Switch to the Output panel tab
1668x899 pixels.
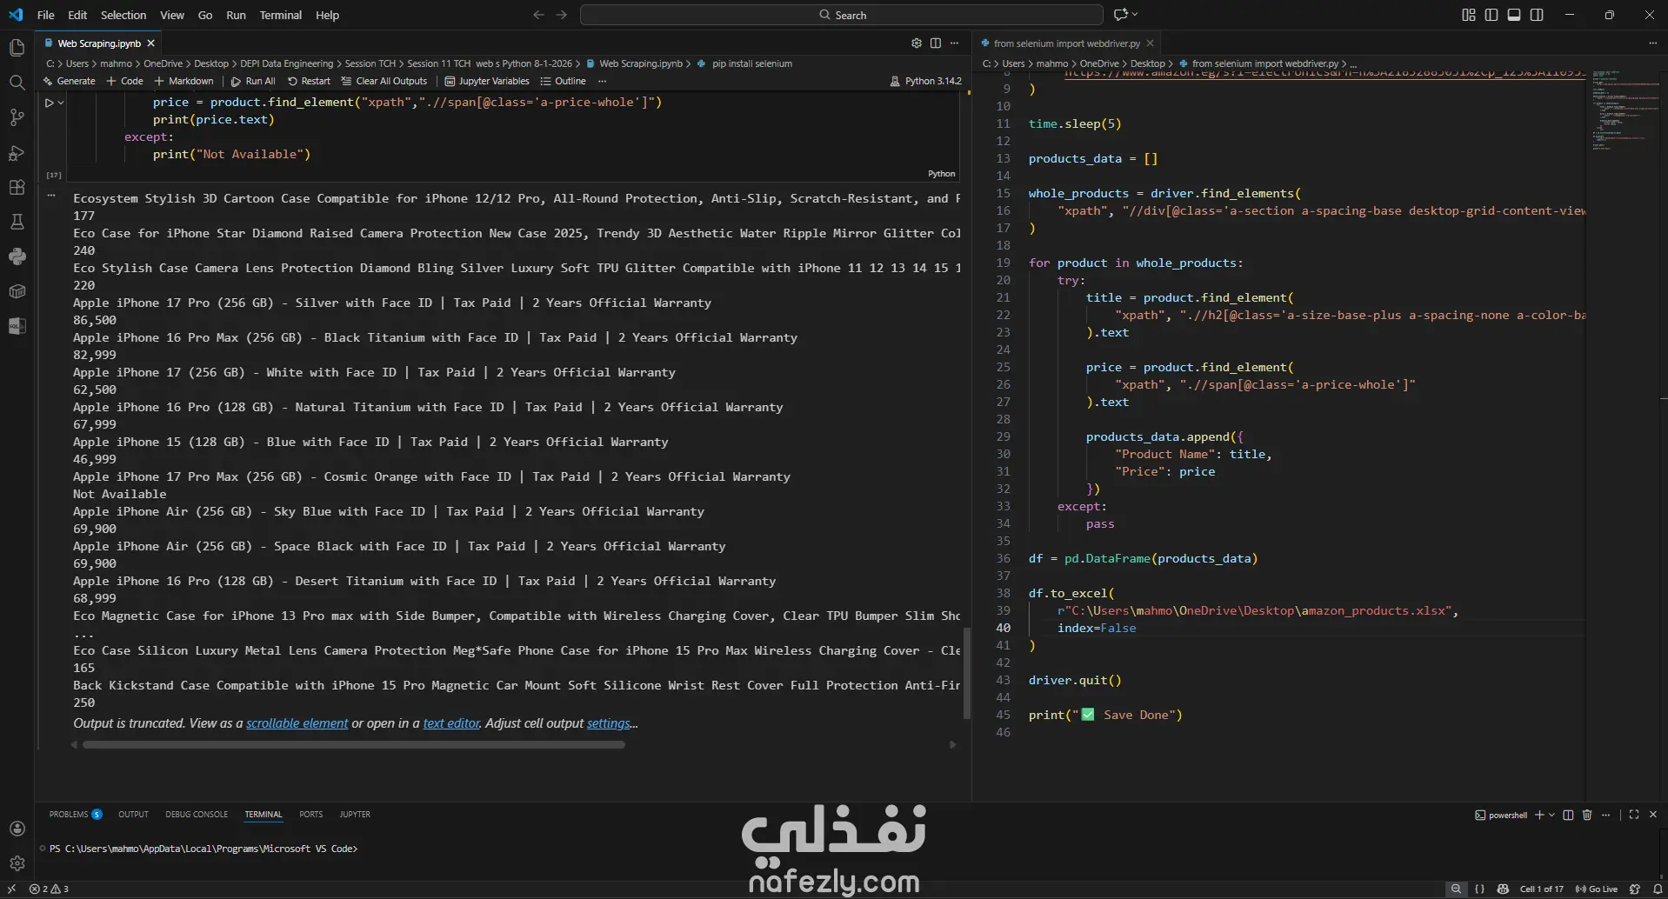[133, 815]
